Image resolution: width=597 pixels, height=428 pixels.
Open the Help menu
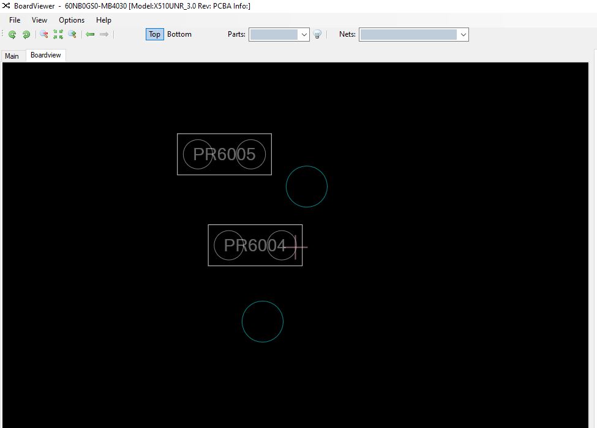(x=104, y=20)
